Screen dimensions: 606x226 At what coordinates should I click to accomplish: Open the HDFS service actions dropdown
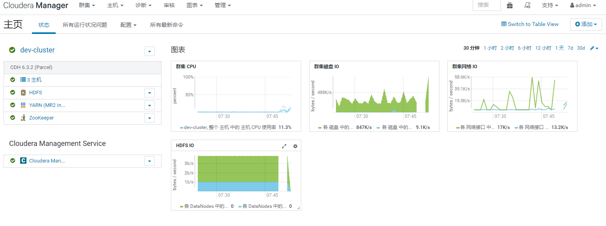(150, 93)
